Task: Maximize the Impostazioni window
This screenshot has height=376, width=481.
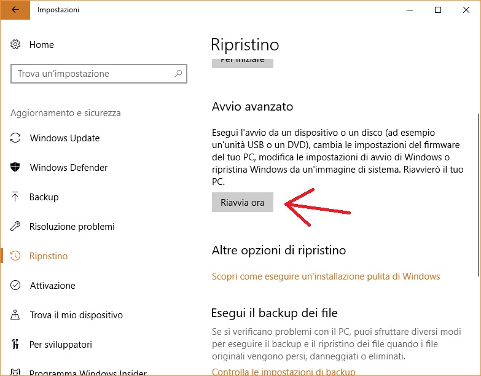Action: tap(438, 10)
